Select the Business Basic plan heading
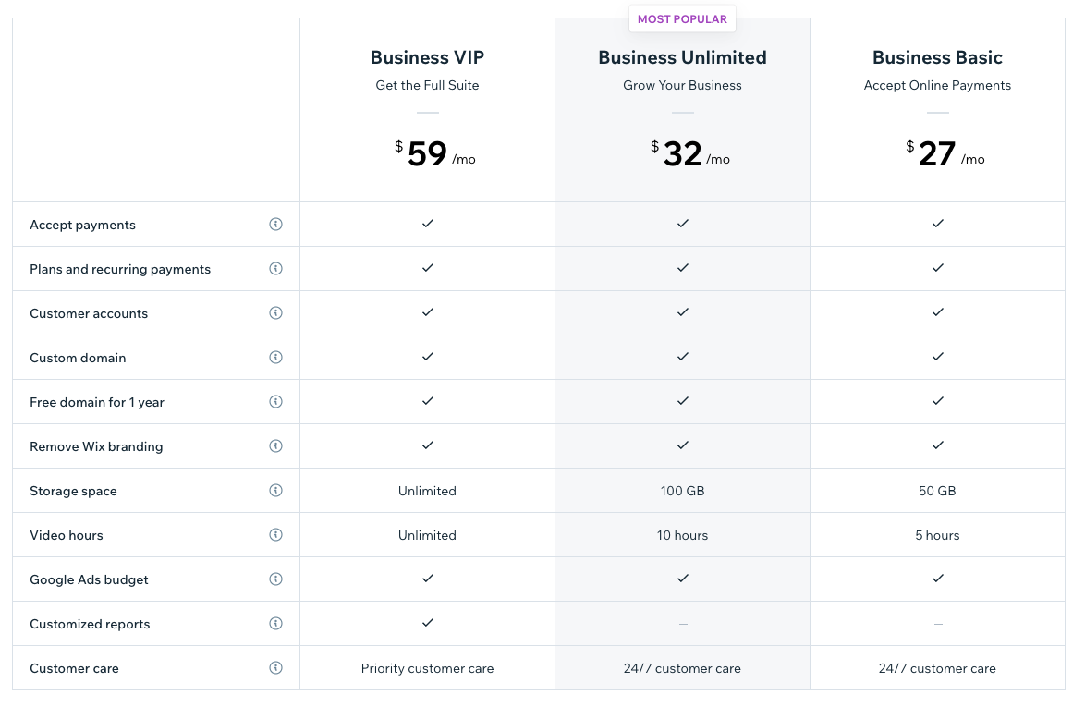Image resolution: width=1085 pixels, height=707 pixels. coord(937,57)
